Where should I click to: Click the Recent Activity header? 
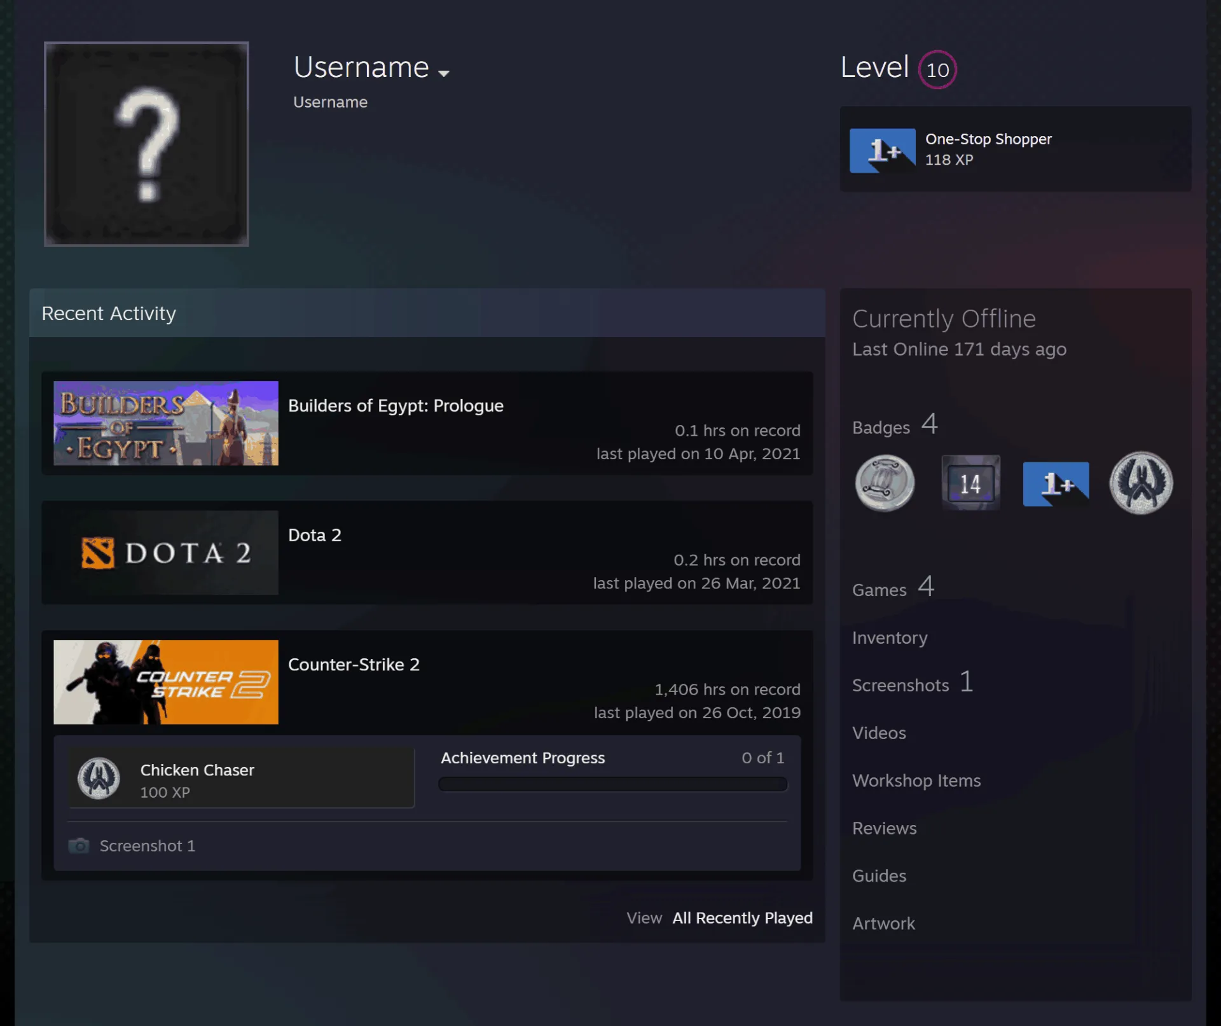[427, 313]
